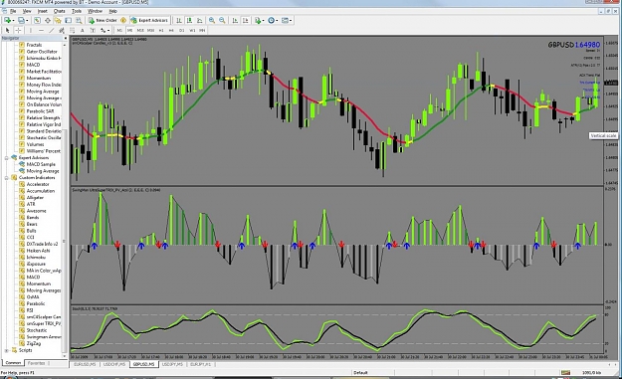Open MetaEditor via the yellow diamond icon
The height and width of the screenshot is (379, 622).
(x=123, y=20)
